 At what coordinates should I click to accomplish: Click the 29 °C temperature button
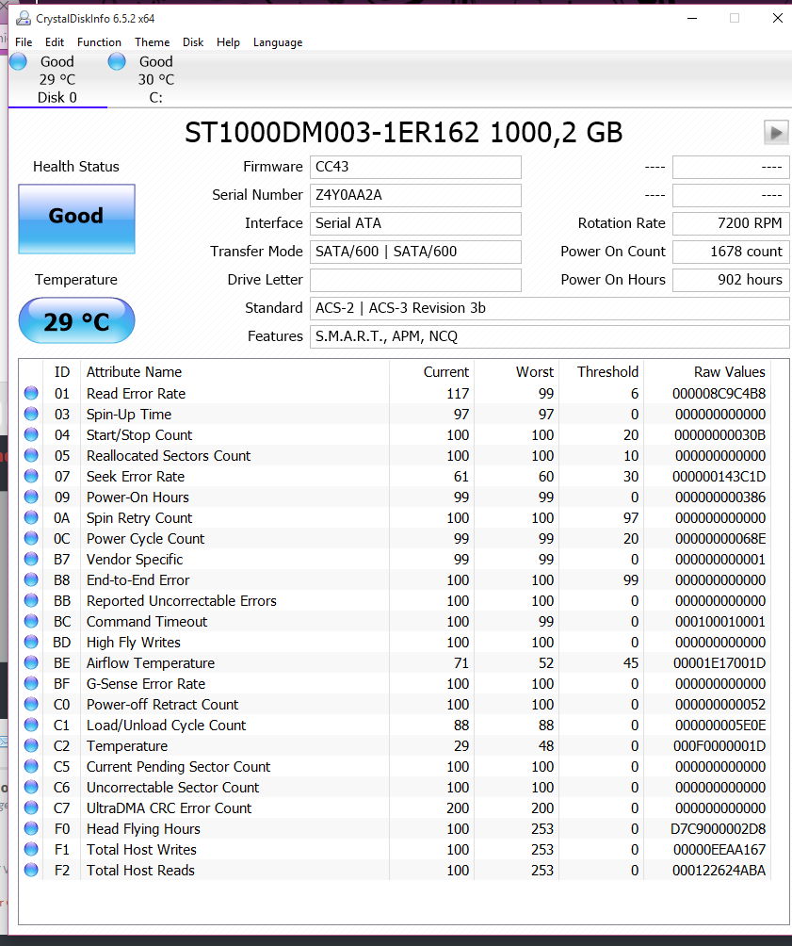coord(76,322)
